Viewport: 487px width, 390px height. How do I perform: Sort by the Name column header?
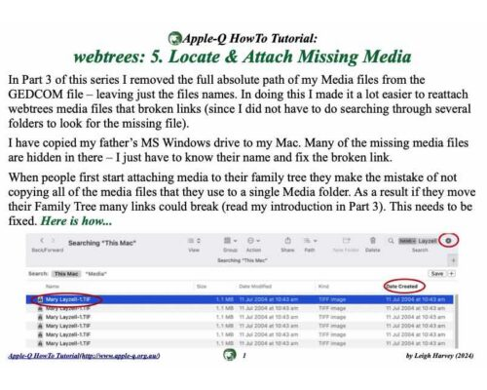pos(53,287)
